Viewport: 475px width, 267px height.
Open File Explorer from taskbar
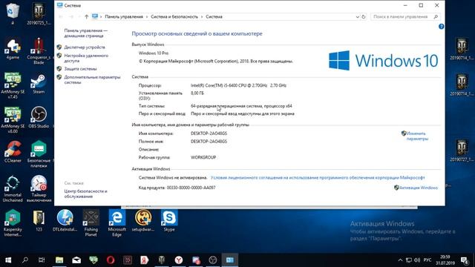pos(59,260)
